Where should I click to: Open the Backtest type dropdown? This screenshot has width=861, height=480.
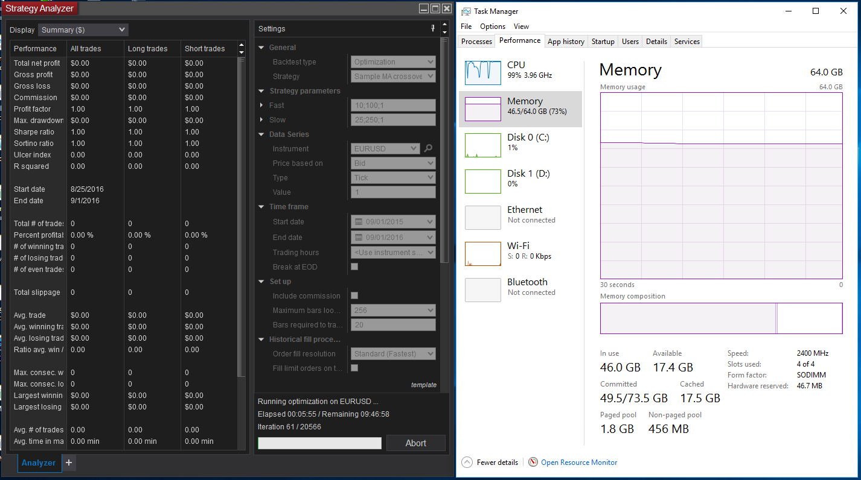coord(392,62)
